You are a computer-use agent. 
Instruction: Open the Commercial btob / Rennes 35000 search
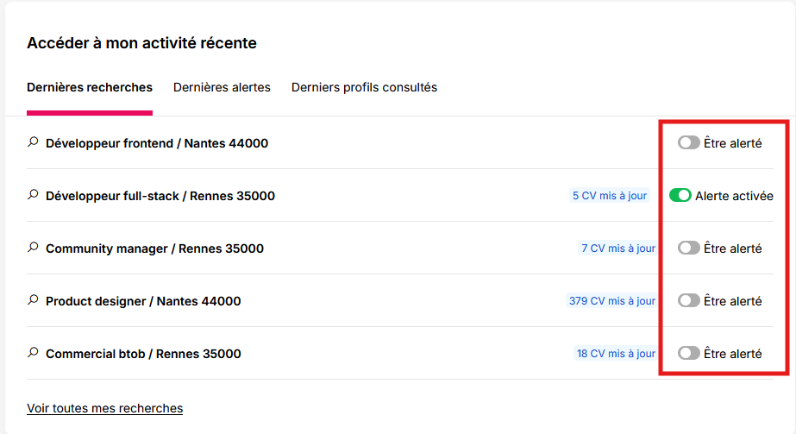[x=143, y=354]
